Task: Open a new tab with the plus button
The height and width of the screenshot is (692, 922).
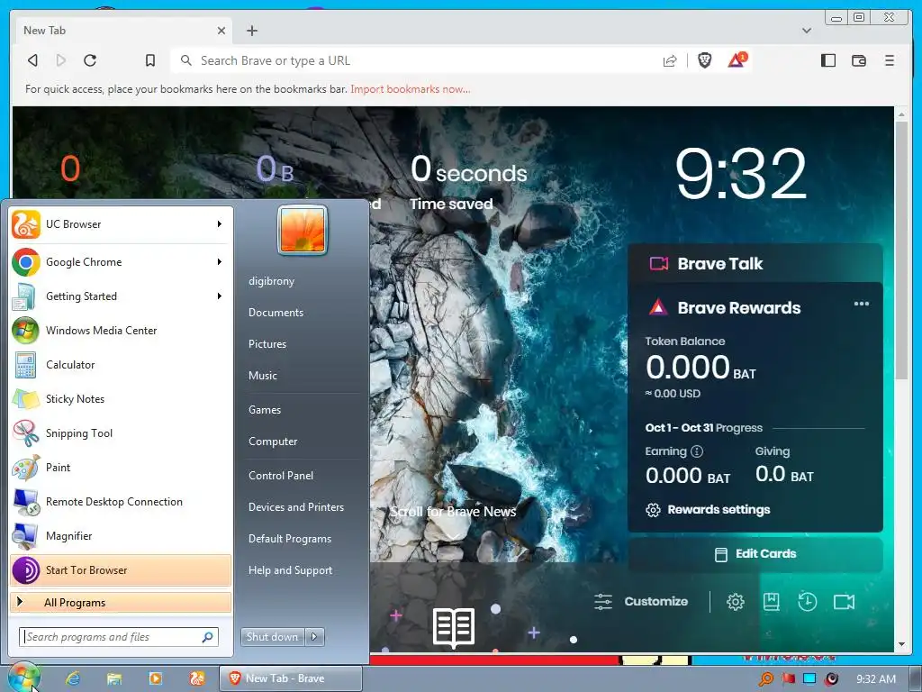Action: click(x=252, y=31)
